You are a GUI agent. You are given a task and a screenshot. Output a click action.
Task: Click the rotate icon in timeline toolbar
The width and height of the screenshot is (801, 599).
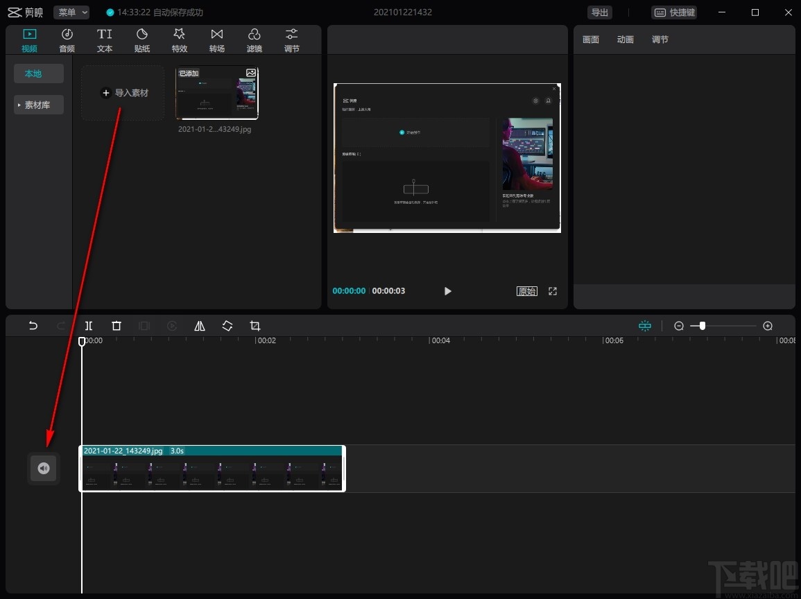click(x=227, y=326)
